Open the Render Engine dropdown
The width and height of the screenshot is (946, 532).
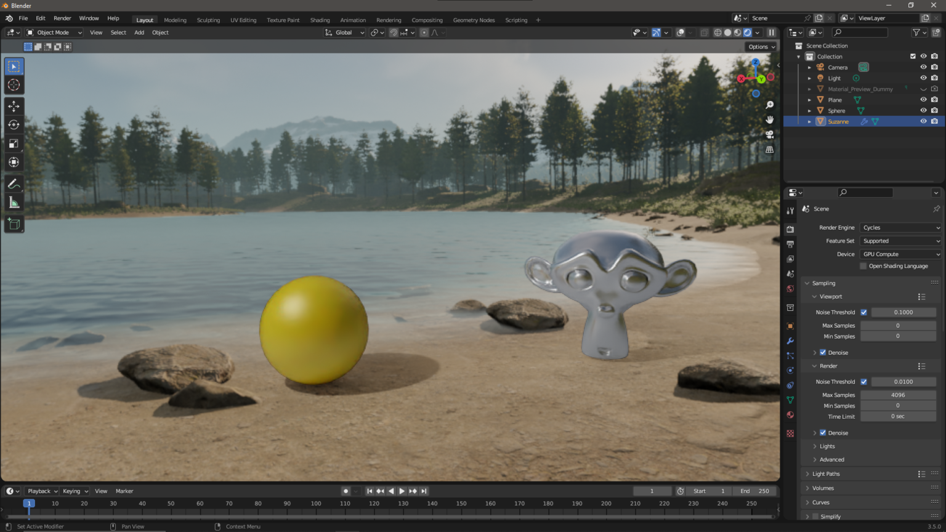pyautogui.click(x=900, y=227)
